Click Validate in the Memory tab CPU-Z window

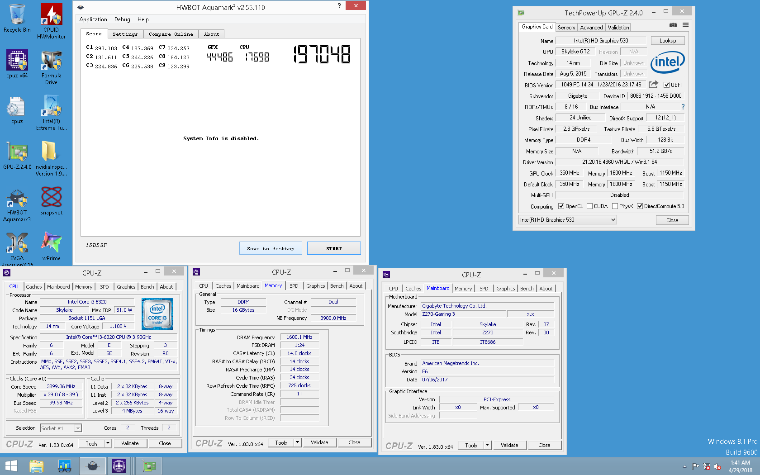tap(319, 442)
